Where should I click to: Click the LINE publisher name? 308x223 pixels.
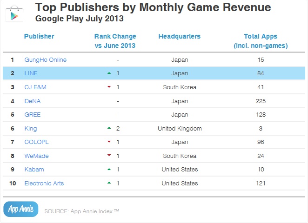tap(31, 73)
